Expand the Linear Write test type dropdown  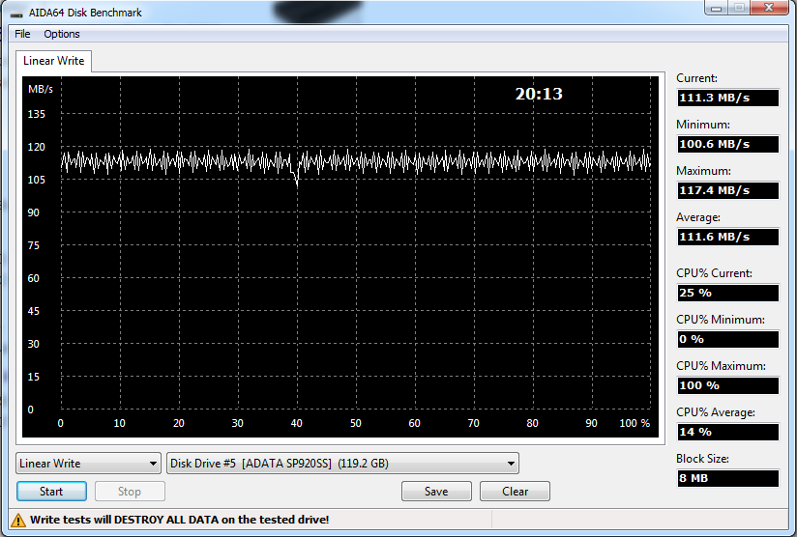(88, 464)
